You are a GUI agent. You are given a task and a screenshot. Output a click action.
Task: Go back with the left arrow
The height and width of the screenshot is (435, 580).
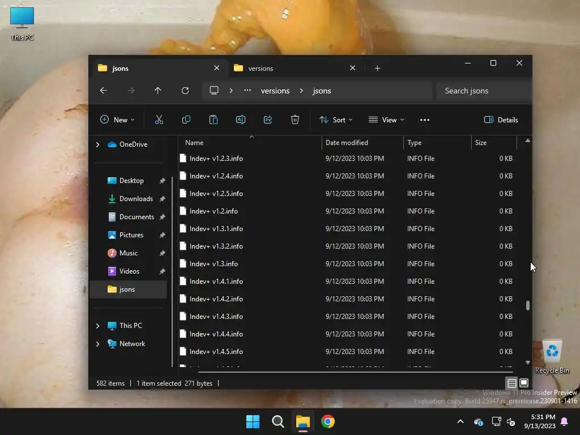tap(104, 91)
